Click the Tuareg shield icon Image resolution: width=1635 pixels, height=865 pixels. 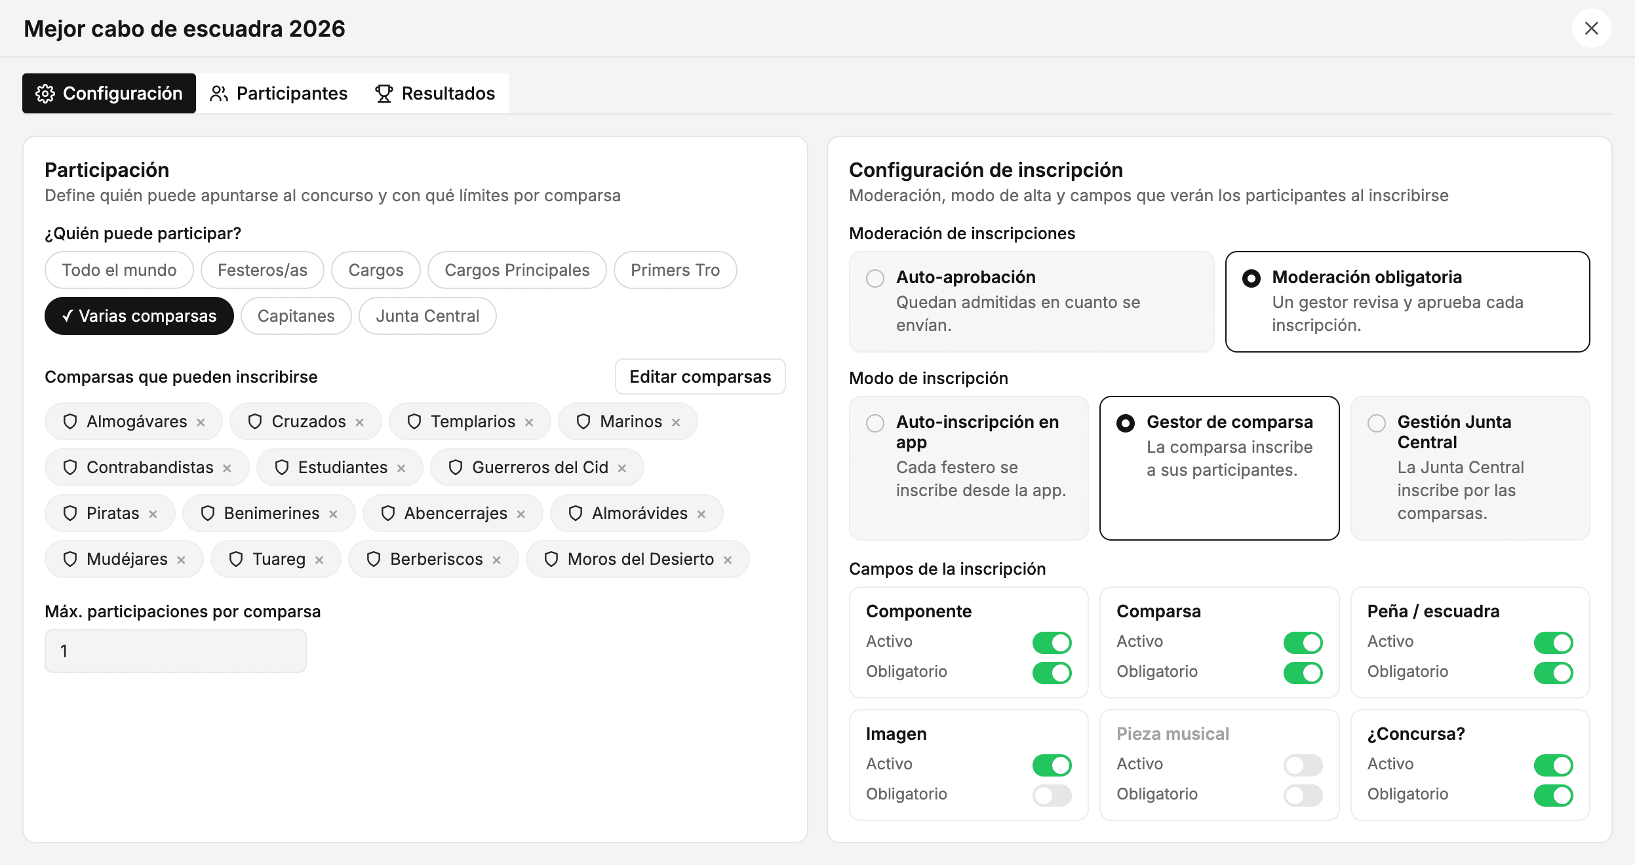click(236, 559)
